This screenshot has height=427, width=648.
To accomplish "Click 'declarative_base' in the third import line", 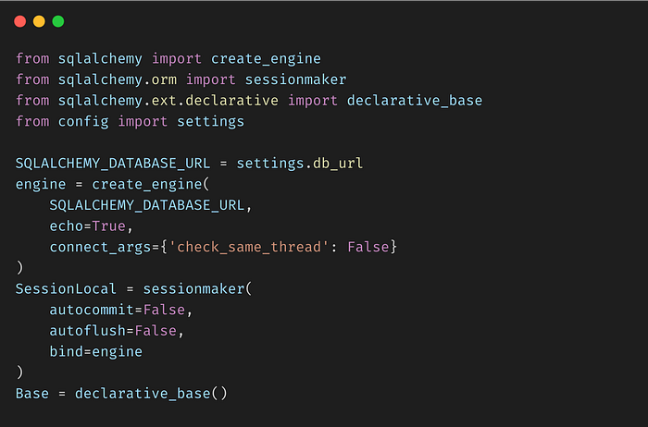I will coord(415,100).
